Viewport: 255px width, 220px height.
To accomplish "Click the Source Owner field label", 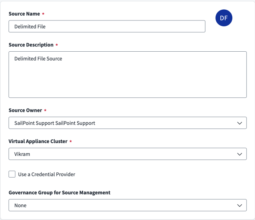I will [x=25, y=110].
